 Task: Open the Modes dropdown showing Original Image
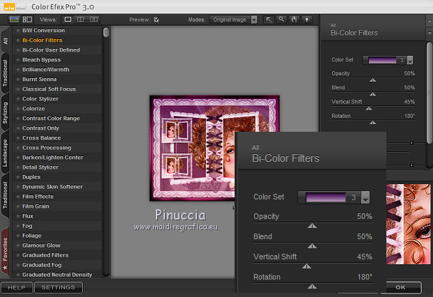(234, 20)
